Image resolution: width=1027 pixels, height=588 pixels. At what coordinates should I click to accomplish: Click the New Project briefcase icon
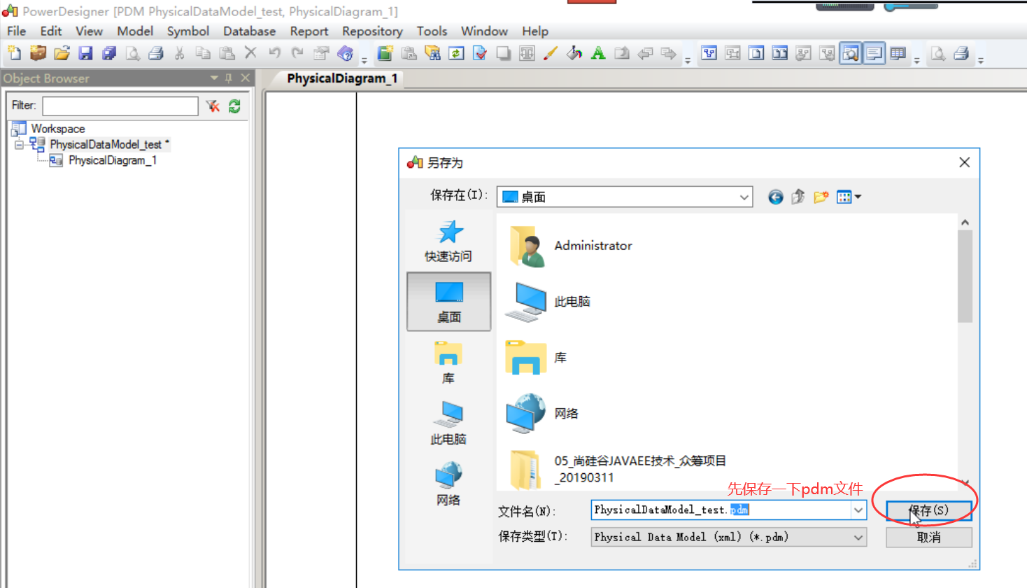pos(38,53)
